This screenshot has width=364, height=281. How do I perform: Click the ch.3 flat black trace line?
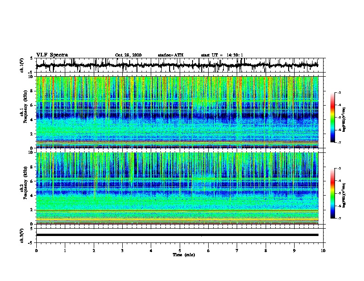coord(177,235)
